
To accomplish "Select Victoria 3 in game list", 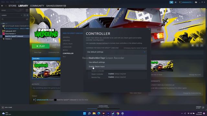I will click(x=8, y=39).
